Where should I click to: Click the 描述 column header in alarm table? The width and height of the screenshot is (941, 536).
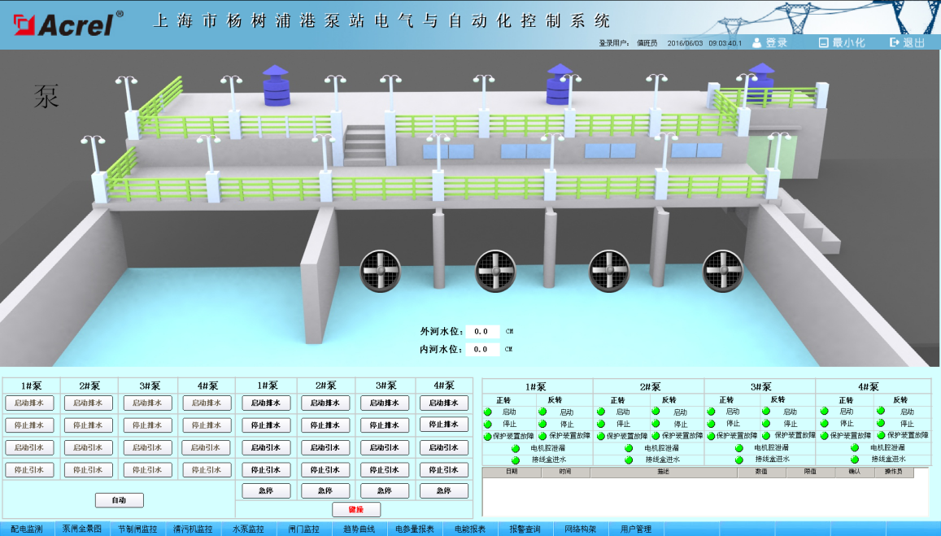tap(663, 472)
